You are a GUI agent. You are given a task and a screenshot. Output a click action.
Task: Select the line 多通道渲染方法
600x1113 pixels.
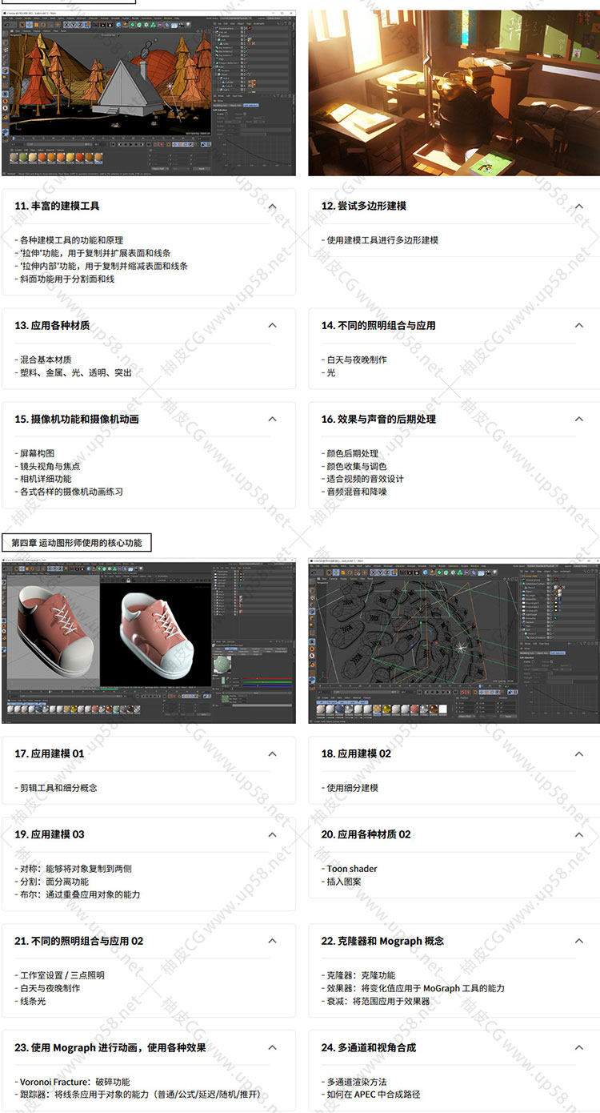(354, 1082)
